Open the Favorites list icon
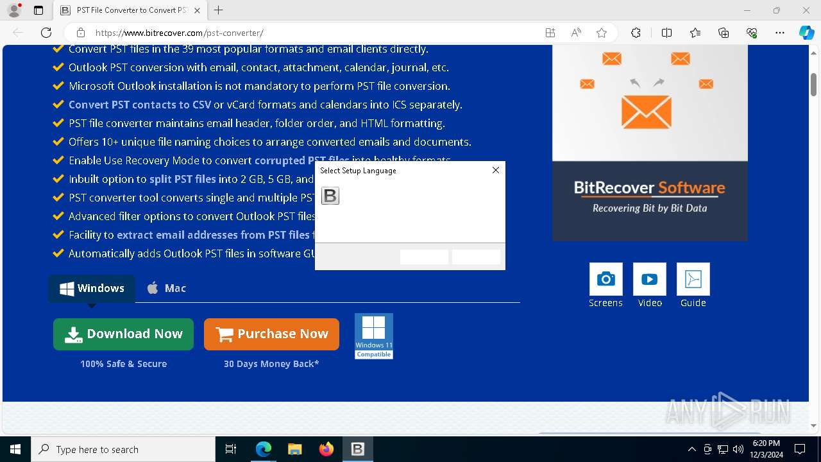The image size is (821, 462). 695,33
